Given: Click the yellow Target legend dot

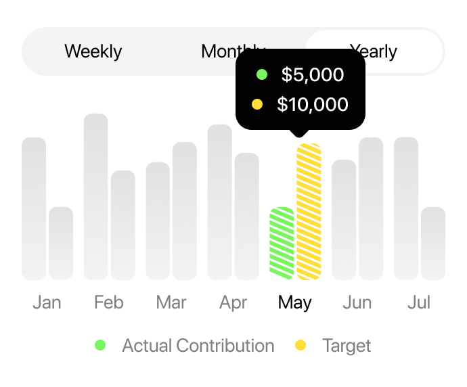Looking at the screenshot, I should pyautogui.click(x=301, y=346).
